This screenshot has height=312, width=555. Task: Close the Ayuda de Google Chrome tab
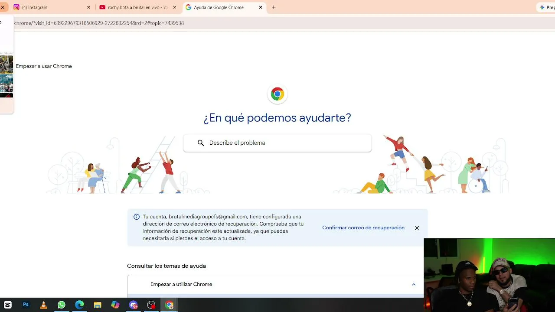click(261, 7)
